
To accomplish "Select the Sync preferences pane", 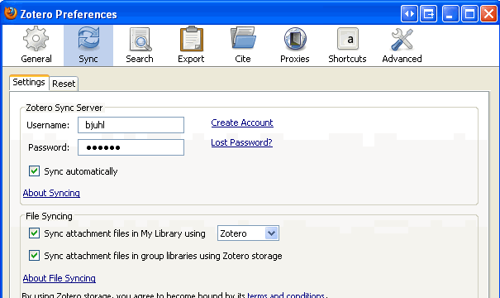I will coord(88,46).
